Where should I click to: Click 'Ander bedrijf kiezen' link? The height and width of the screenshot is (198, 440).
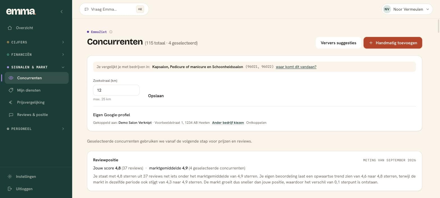coord(228,123)
